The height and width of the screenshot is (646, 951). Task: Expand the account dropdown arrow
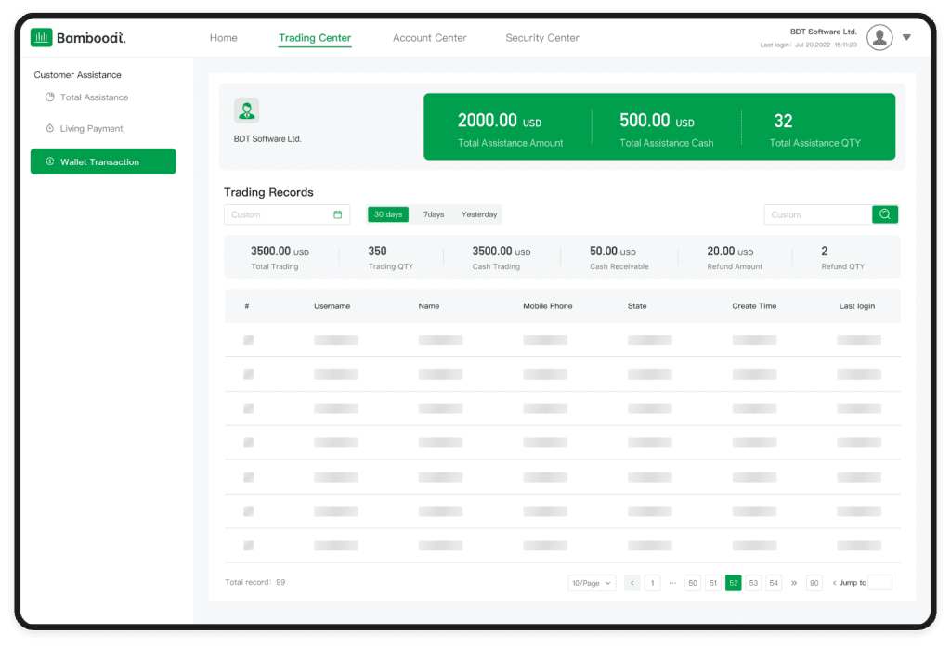point(906,38)
